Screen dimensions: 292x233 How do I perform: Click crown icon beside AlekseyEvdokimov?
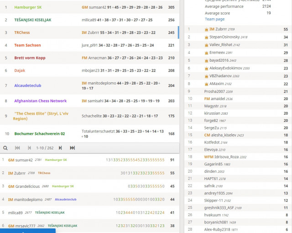click(x=206, y=69)
